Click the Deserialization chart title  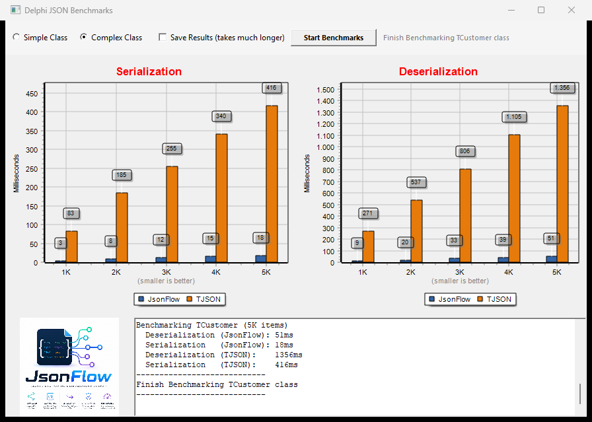(438, 71)
